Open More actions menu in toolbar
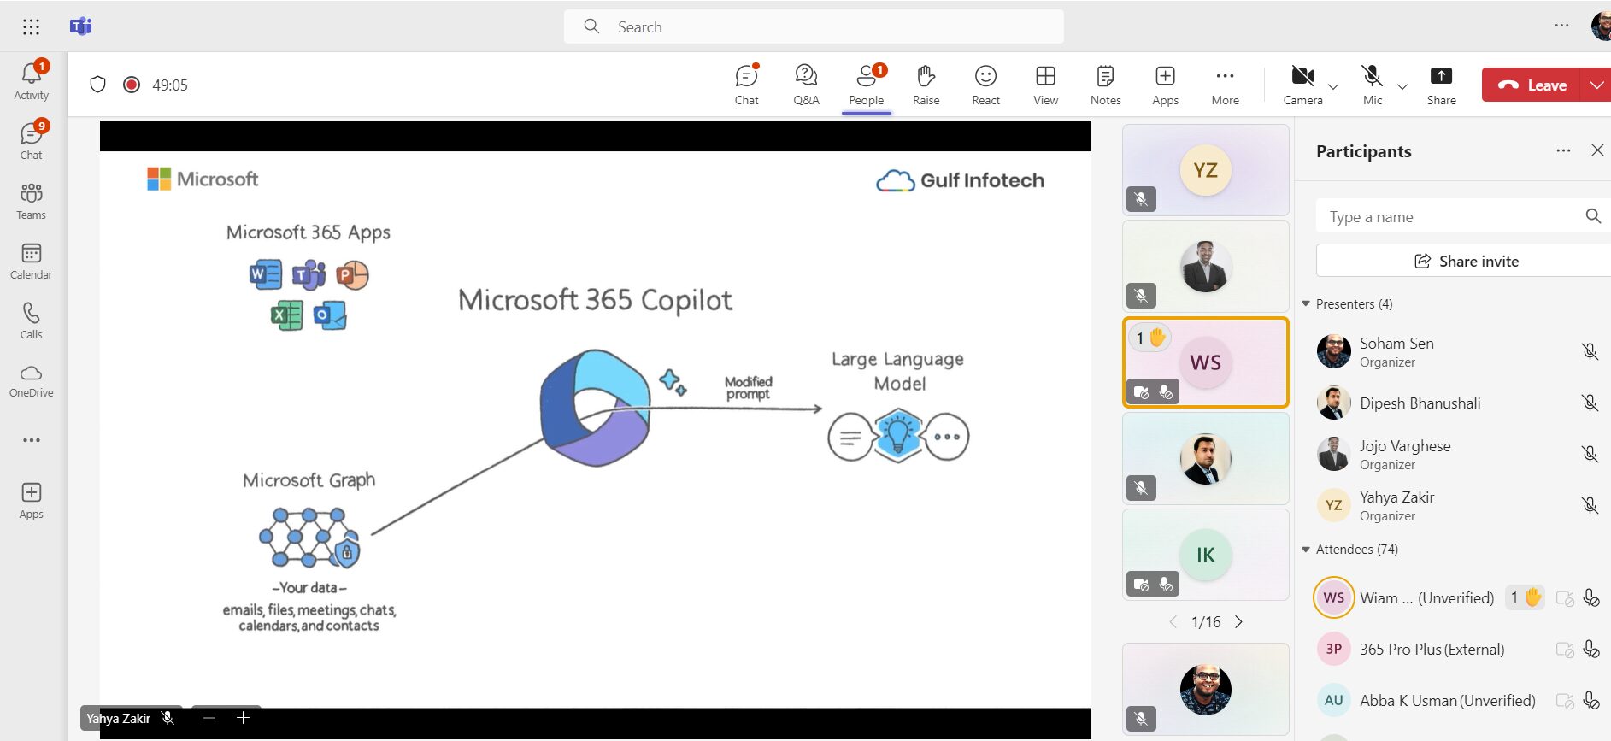This screenshot has height=741, width=1611. [1225, 85]
